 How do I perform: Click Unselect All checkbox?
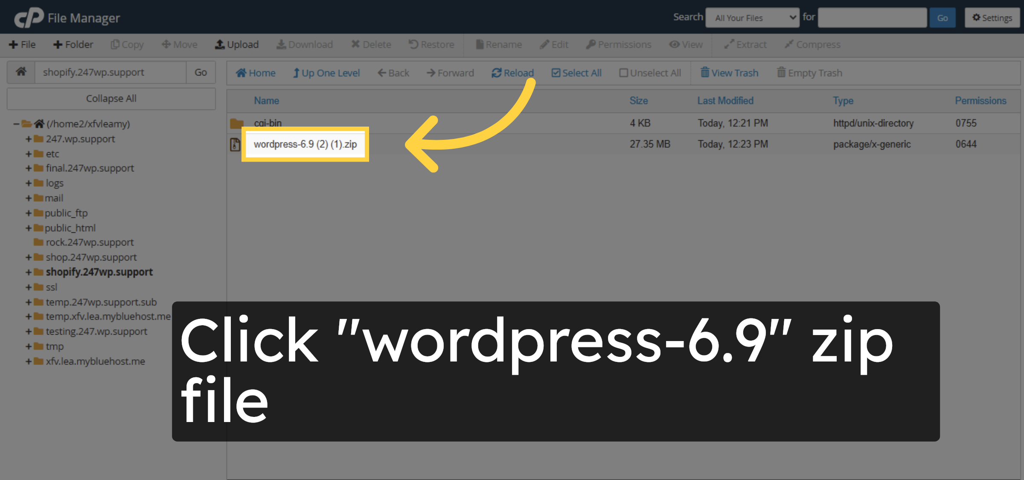[x=650, y=72]
